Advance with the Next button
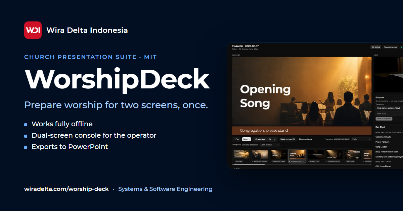The height and width of the screenshot is (211, 403). [x=247, y=139]
